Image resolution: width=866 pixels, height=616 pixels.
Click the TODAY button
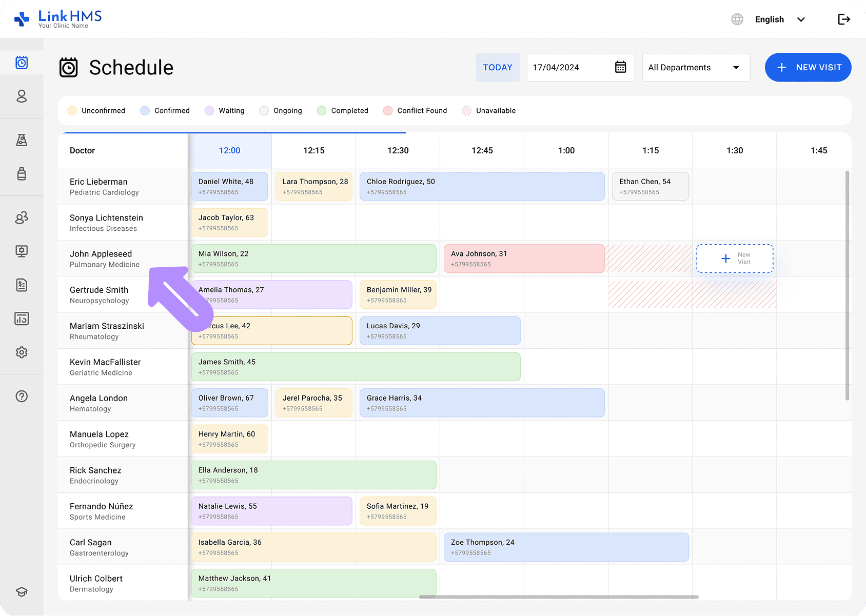497,67
